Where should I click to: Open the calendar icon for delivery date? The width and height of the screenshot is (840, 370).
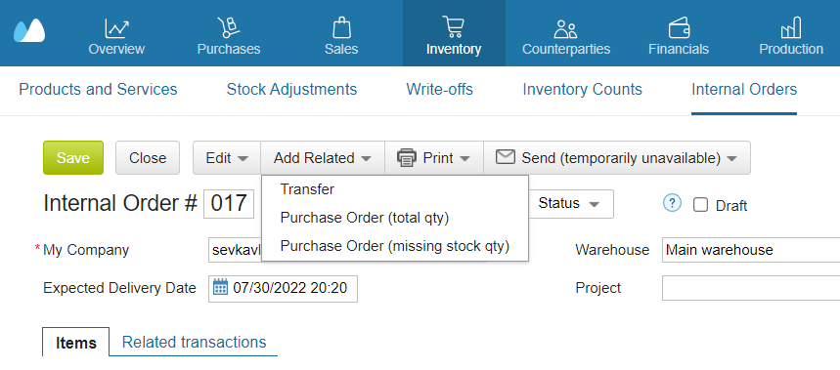(x=220, y=288)
